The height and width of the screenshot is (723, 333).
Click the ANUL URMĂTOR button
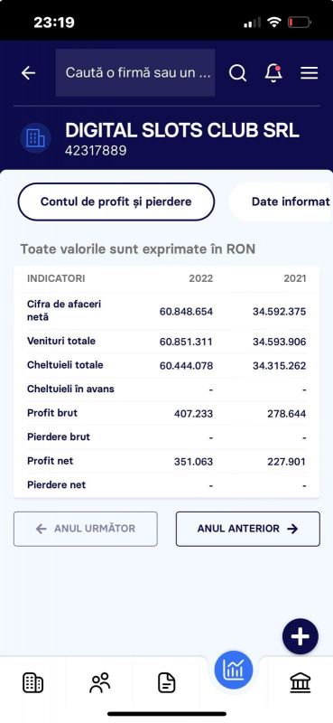(85, 529)
